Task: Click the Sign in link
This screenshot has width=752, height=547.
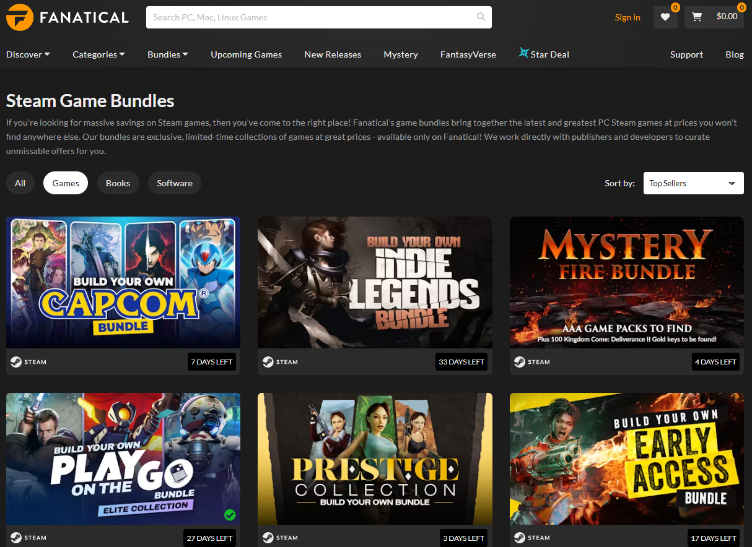Action: click(x=627, y=17)
